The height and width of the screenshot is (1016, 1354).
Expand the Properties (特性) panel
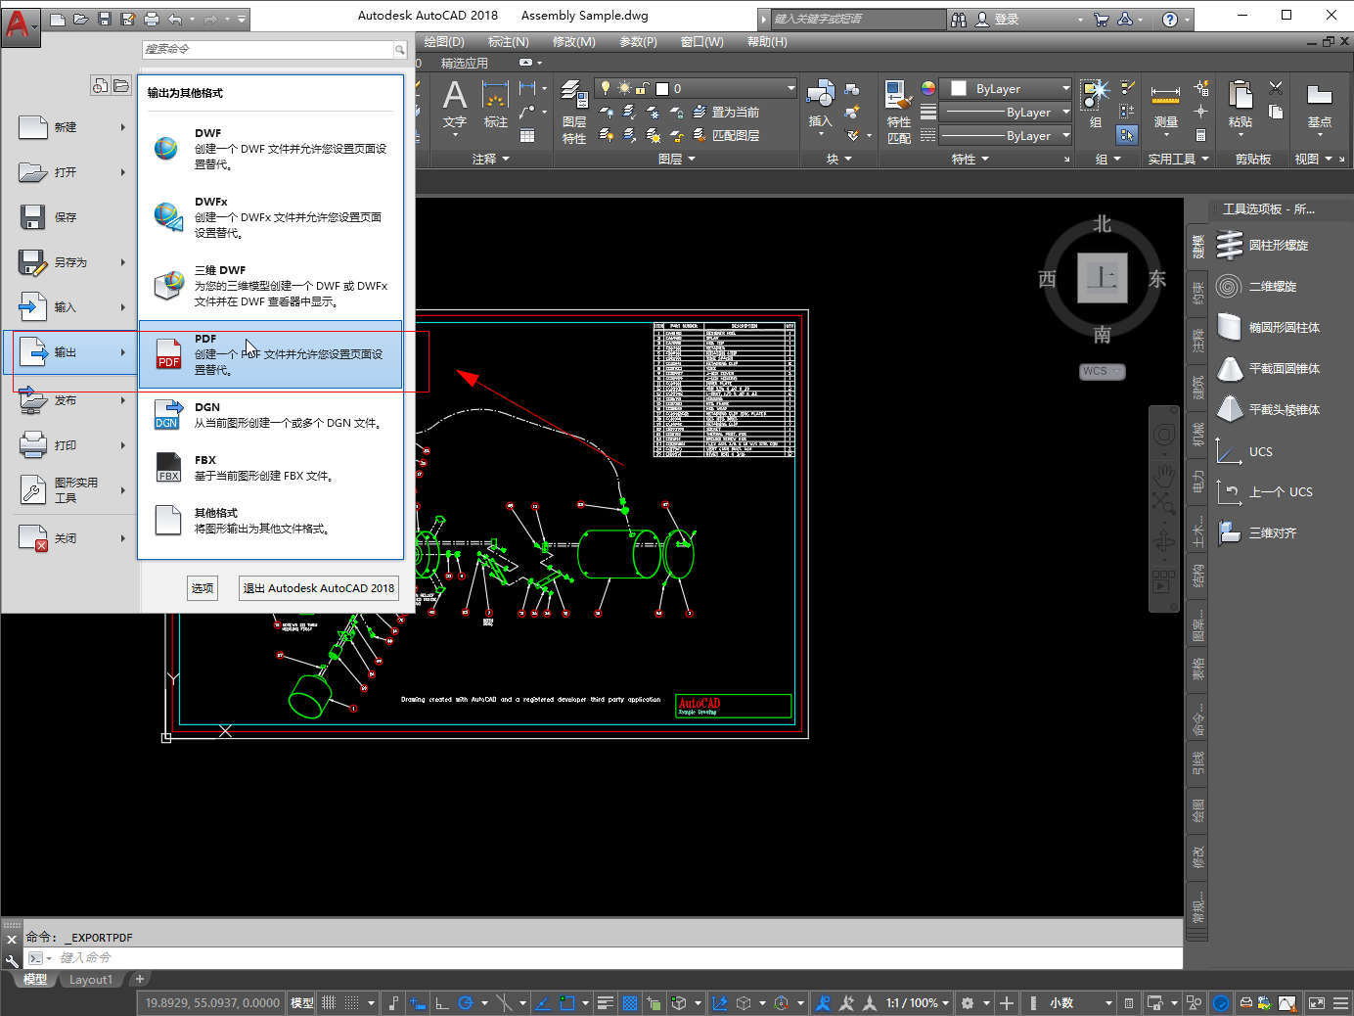[970, 159]
